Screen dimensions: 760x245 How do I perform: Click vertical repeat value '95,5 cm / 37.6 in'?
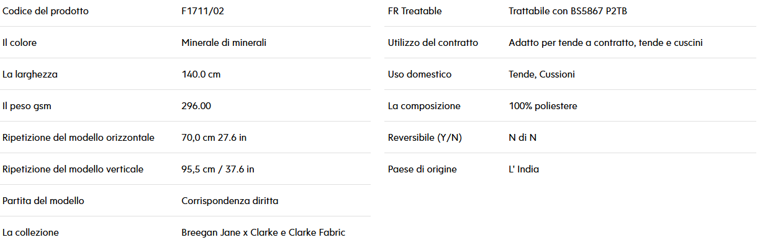217,169
